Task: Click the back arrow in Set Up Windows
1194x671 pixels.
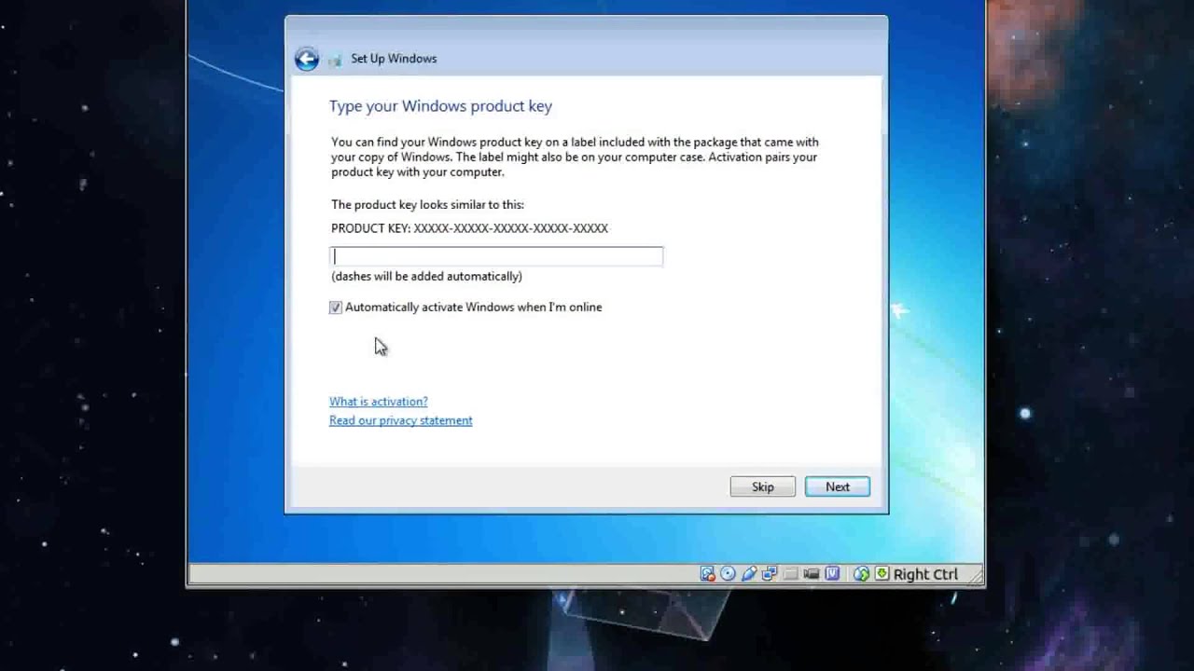Action: click(307, 59)
